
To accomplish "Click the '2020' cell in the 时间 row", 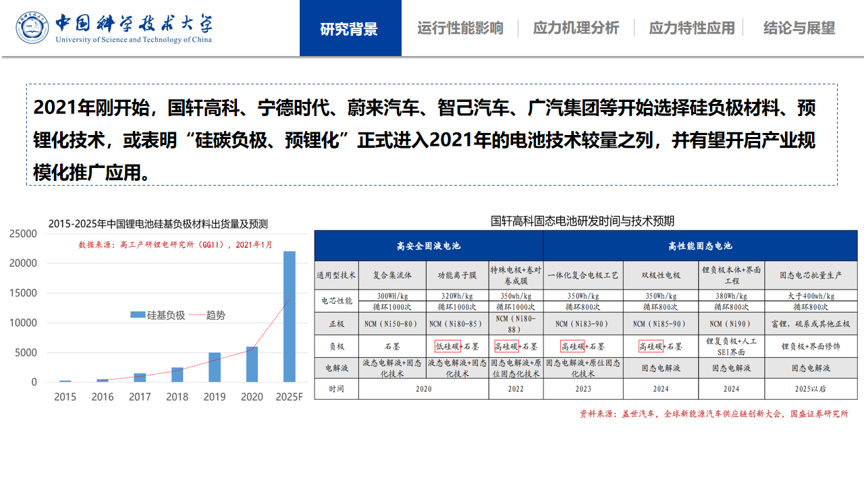I will click(424, 389).
